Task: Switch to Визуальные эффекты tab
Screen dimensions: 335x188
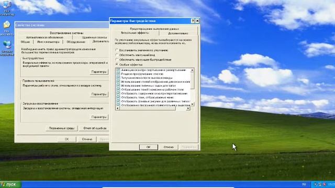Action: pos(135,33)
